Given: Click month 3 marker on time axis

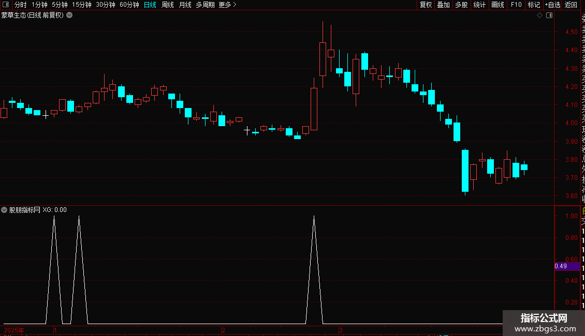Looking at the screenshot, I should [x=341, y=330].
